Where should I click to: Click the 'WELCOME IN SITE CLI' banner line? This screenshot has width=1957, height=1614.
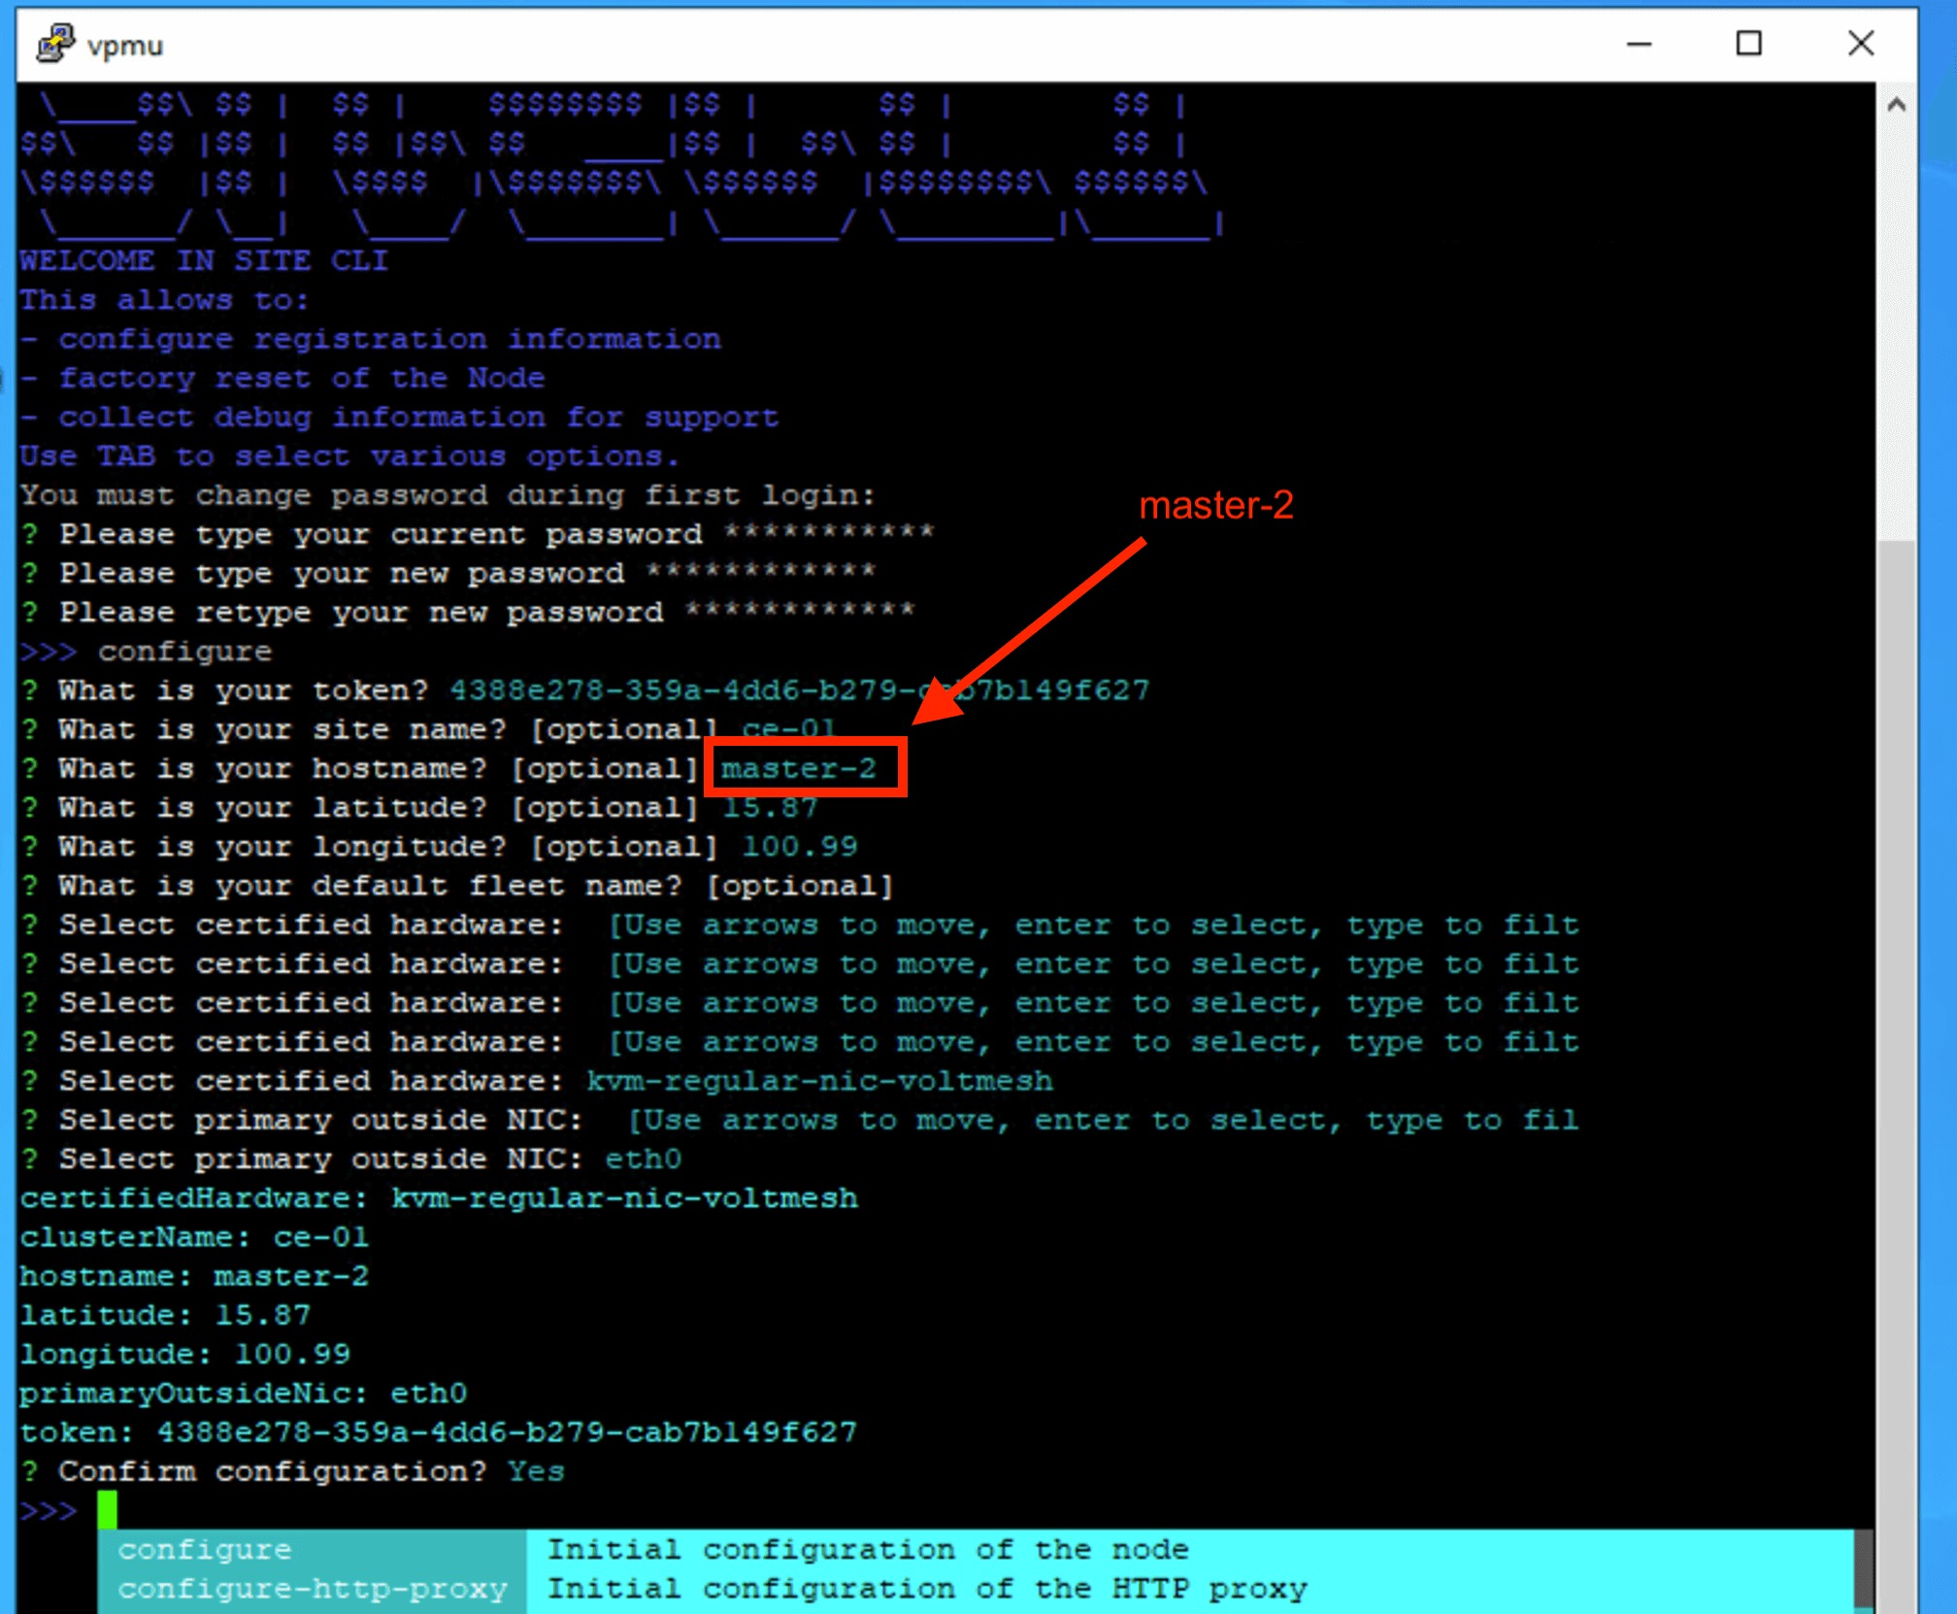click(204, 260)
